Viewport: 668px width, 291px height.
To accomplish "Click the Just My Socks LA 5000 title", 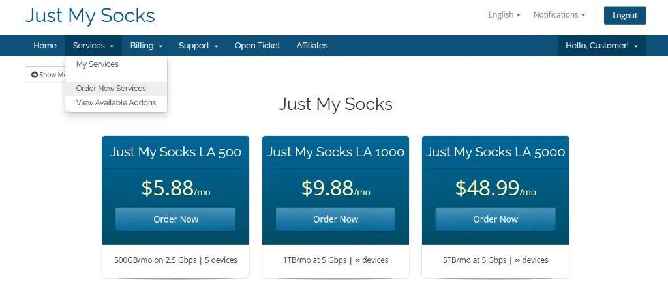I will click(x=496, y=152).
